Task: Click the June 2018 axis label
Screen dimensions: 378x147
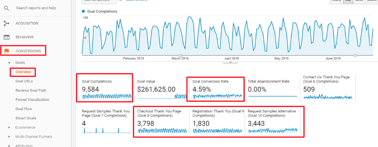Action: [x=333, y=58]
